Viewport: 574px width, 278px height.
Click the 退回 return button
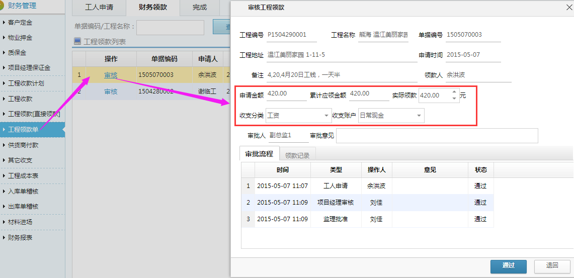tap(552, 266)
